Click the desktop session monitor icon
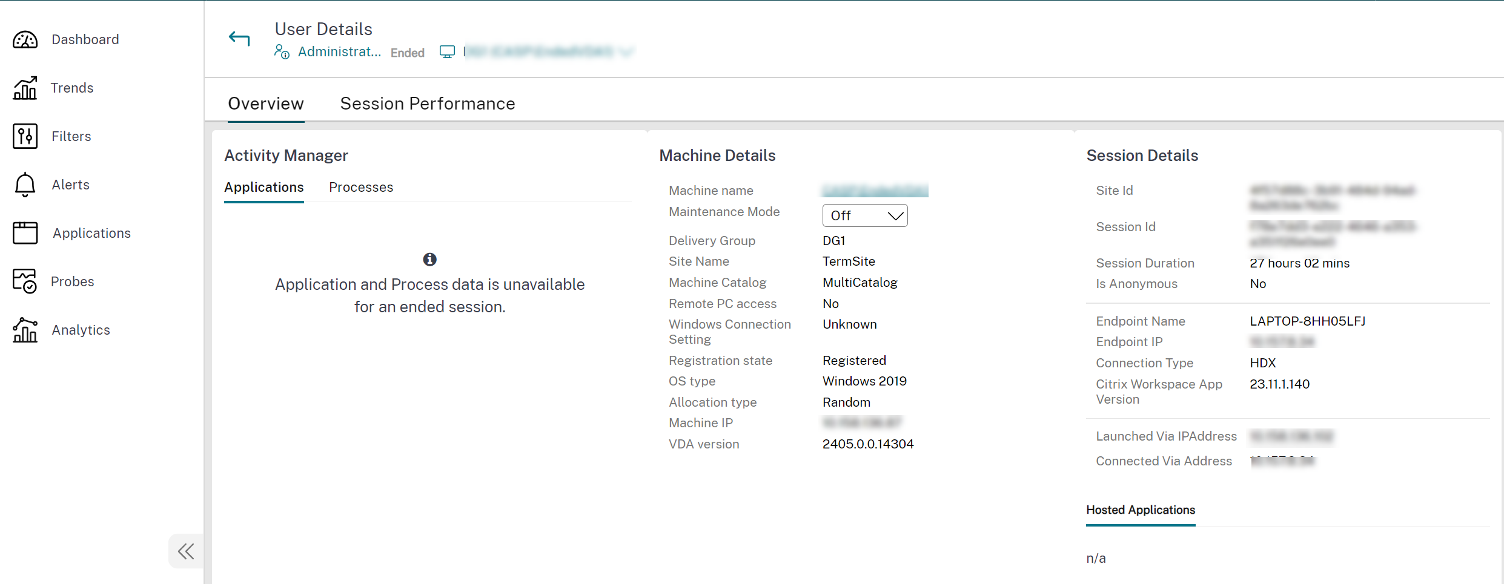This screenshot has height=584, width=1504. point(447,51)
